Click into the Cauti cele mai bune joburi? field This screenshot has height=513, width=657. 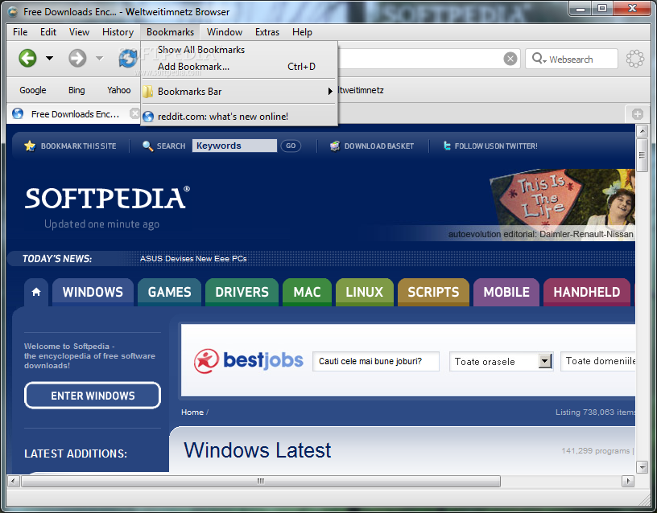click(x=375, y=361)
